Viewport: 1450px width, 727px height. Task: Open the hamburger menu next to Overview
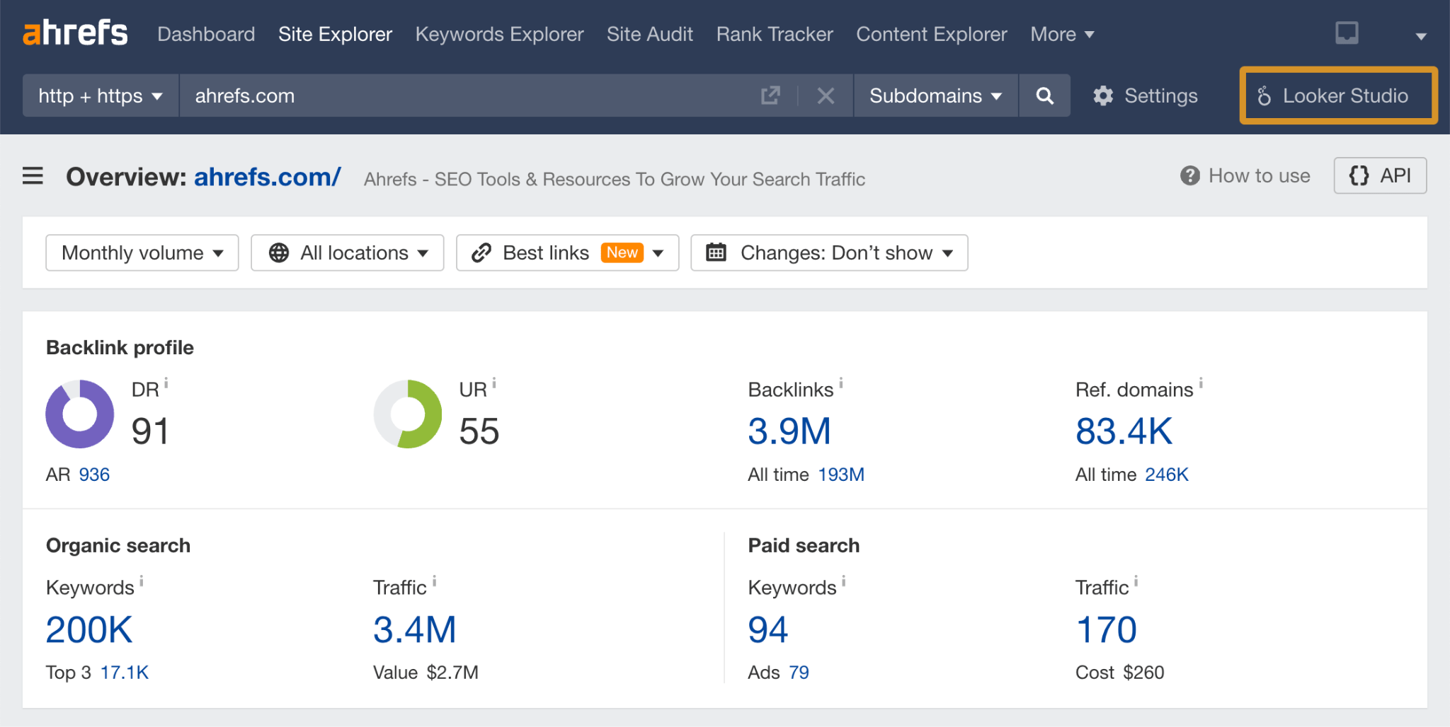[33, 176]
